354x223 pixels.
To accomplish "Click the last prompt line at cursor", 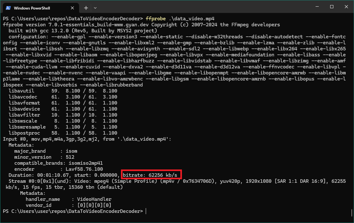I will (x=75, y=211).
